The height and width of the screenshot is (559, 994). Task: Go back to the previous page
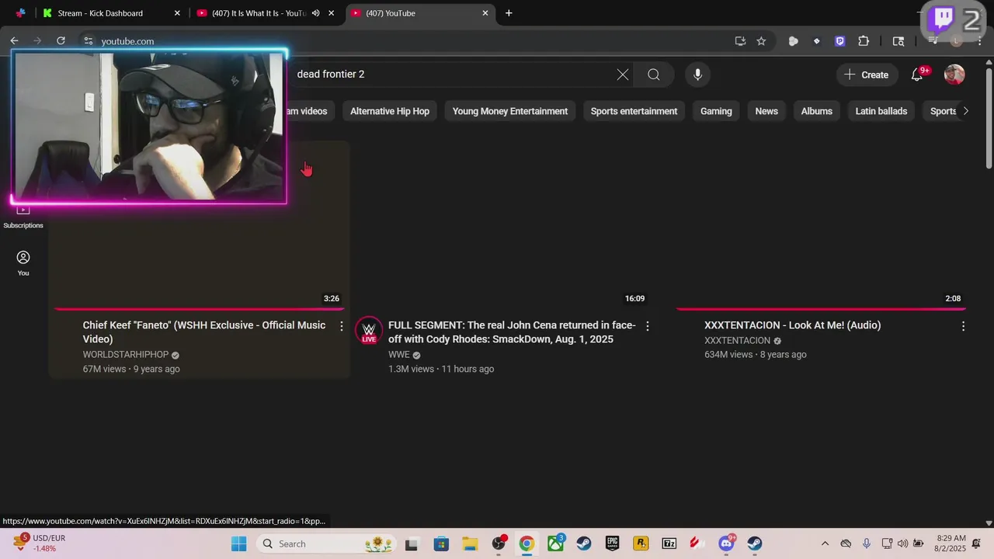click(x=14, y=41)
